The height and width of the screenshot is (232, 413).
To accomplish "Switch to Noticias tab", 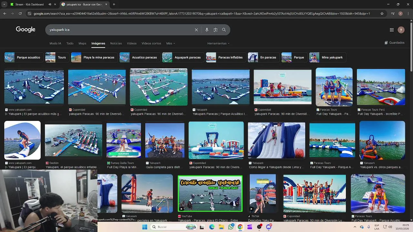I will pos(116,43).
